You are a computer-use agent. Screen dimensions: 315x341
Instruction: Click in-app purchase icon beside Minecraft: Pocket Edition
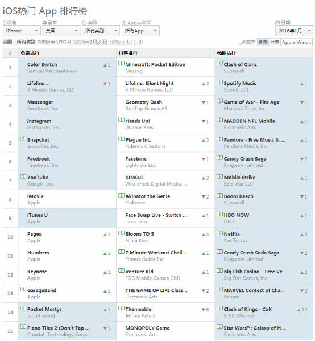point(121,64)
